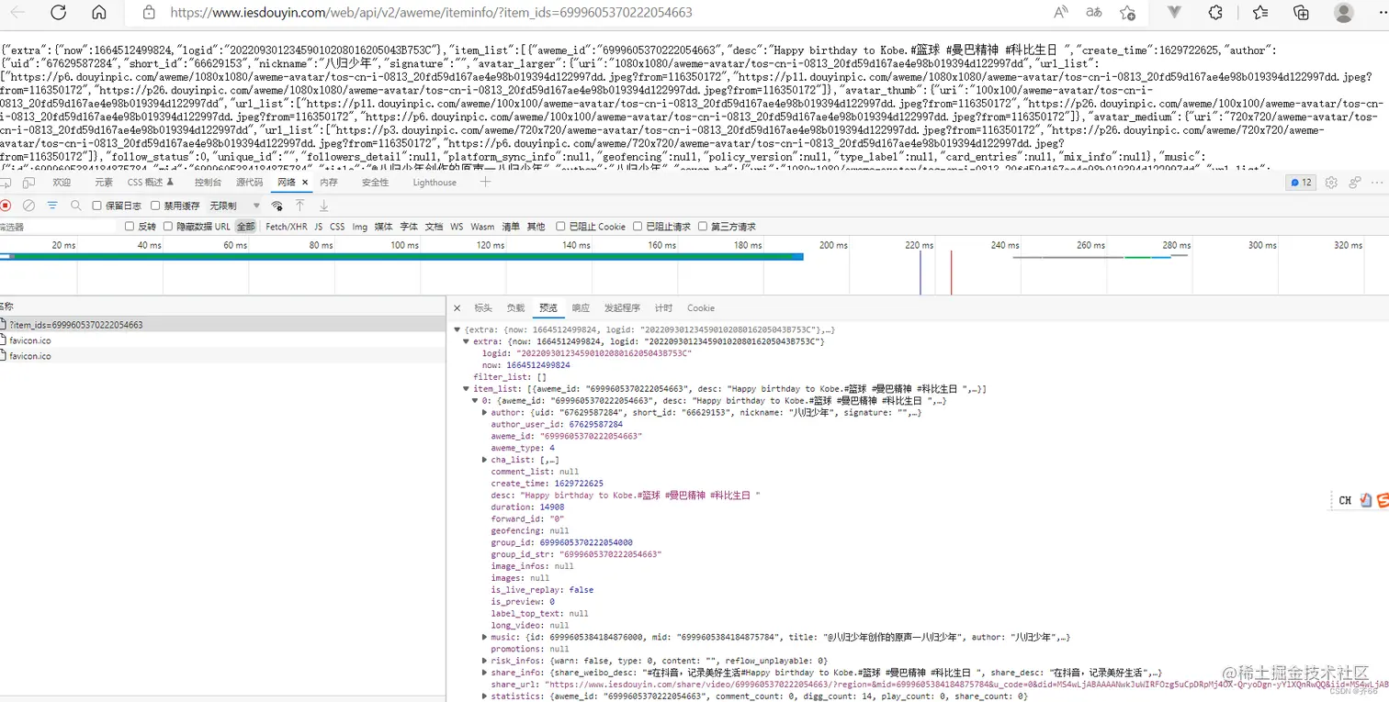Check 隐藏数据 URL checkbox
The width and height of the screenshot is (1389, 702).
click(x=168, y=226)
